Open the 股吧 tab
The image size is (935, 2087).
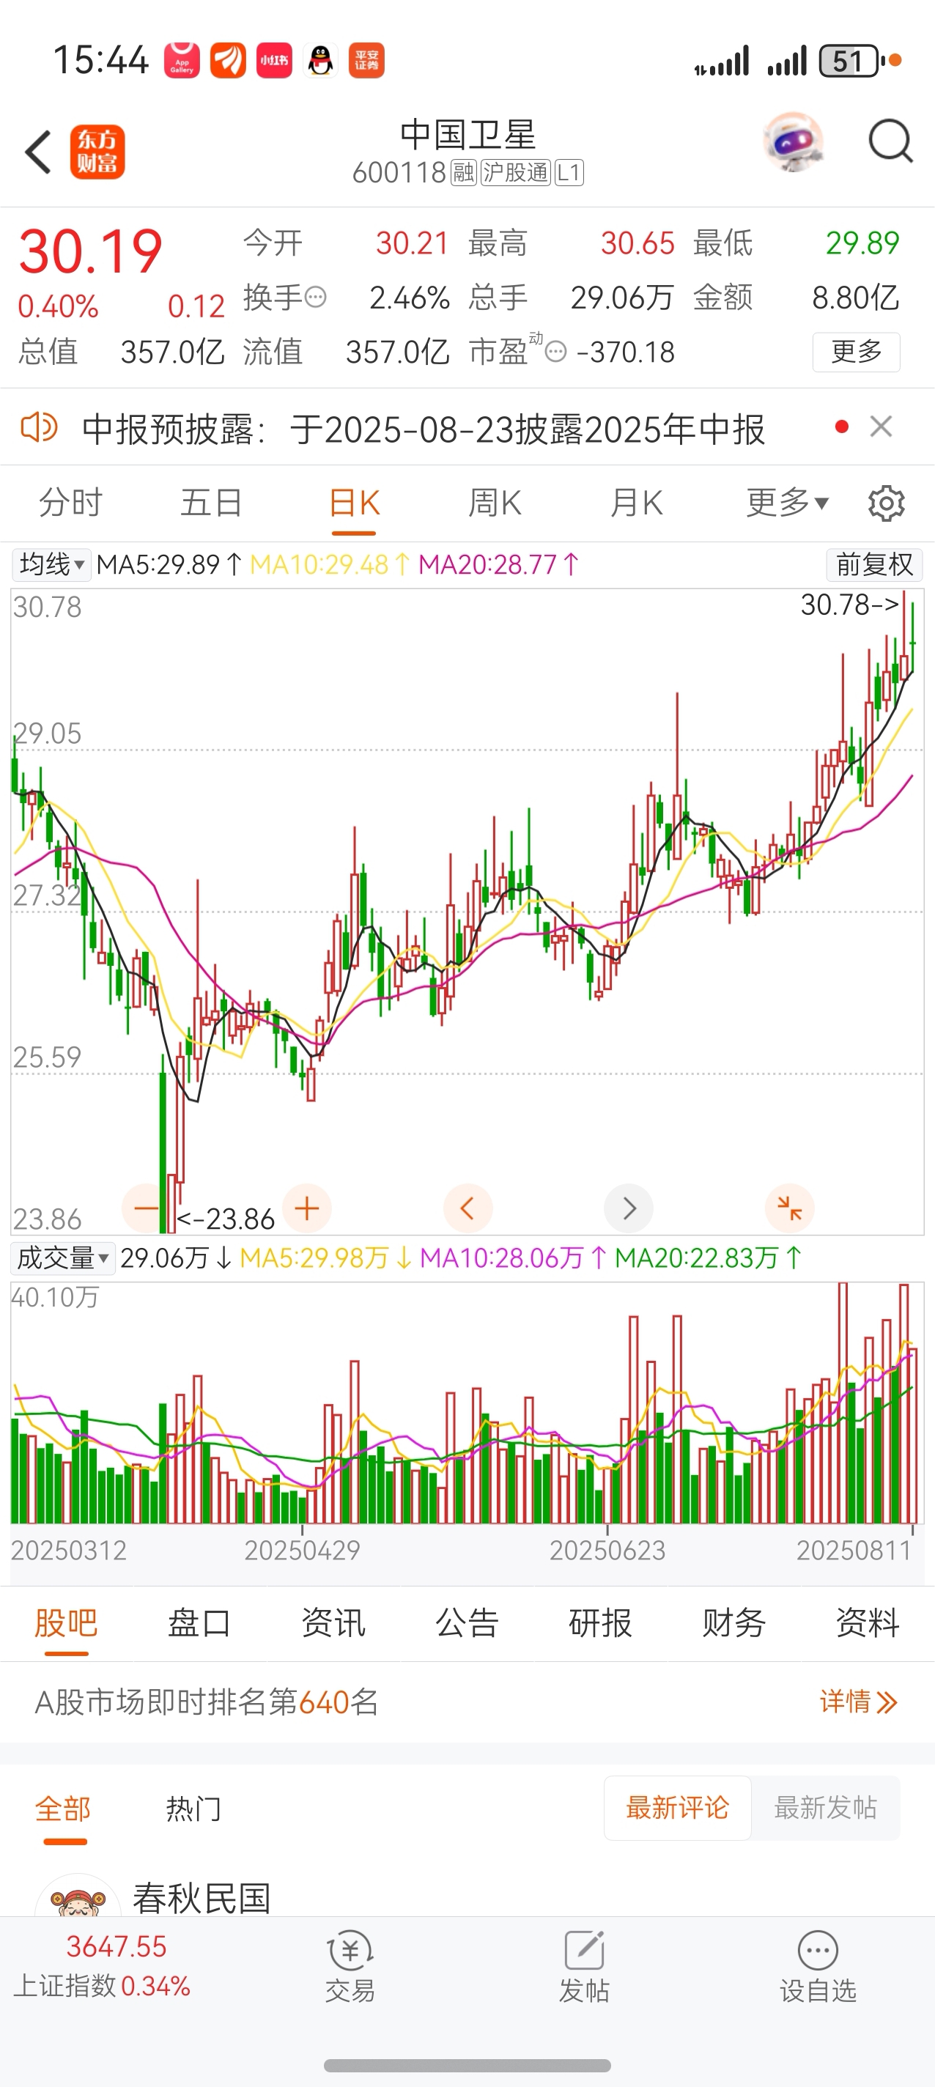click(x=66, y=1624)
